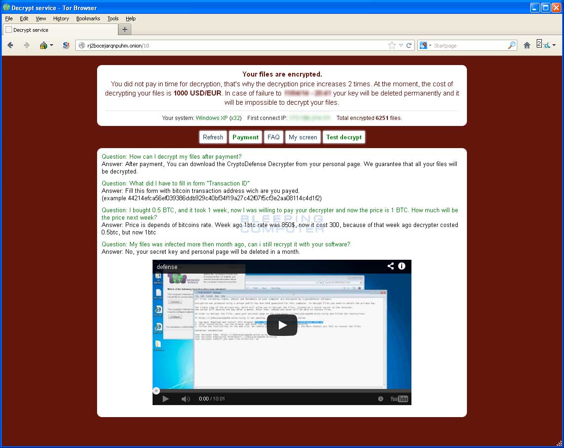The width and height of the screenshot is (564, 448).
Task: Click the example transaction ID text
Action: click(211, 198)
